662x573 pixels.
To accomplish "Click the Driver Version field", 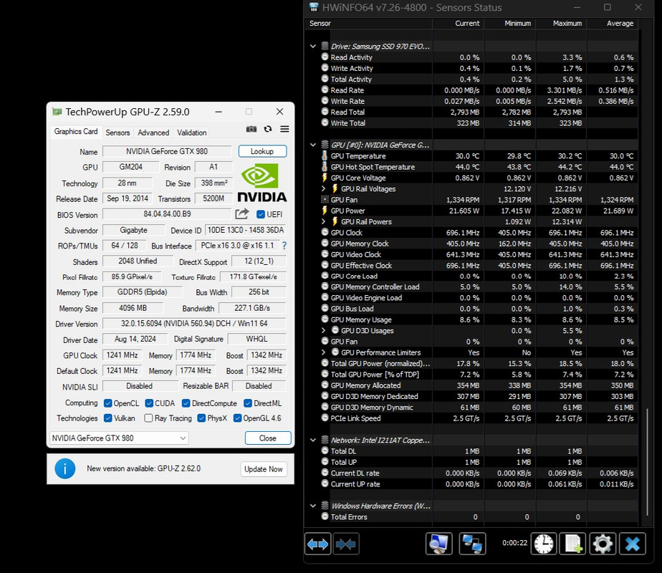I will click(194, 324).
